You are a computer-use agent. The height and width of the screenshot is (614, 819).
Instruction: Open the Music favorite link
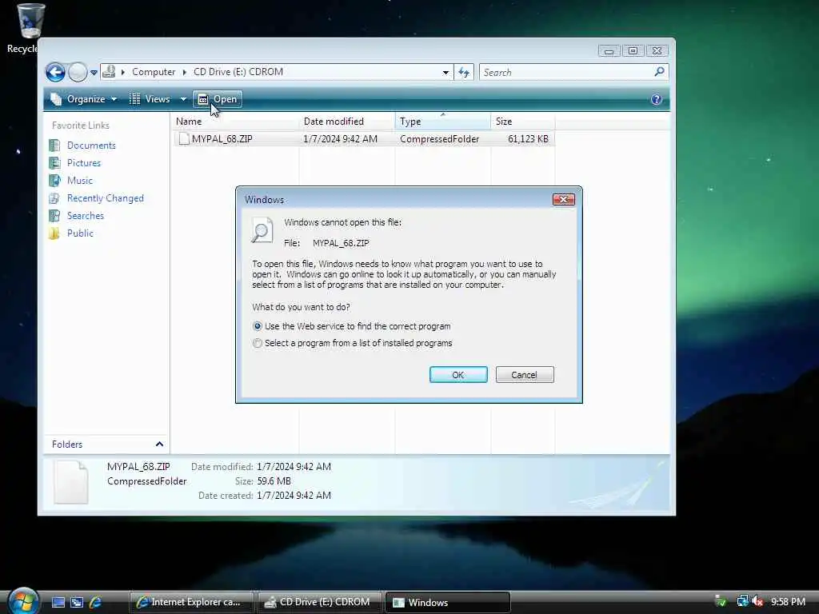pyautogui.click(x=79, y=181)
